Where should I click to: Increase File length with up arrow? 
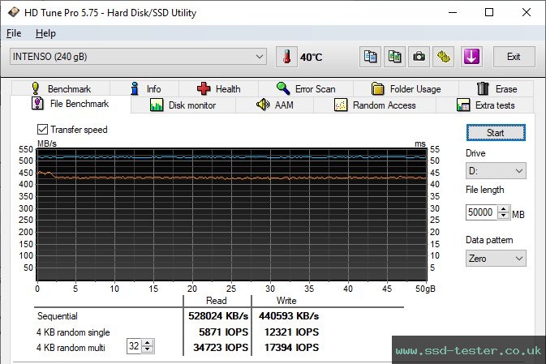coord(504,209)
